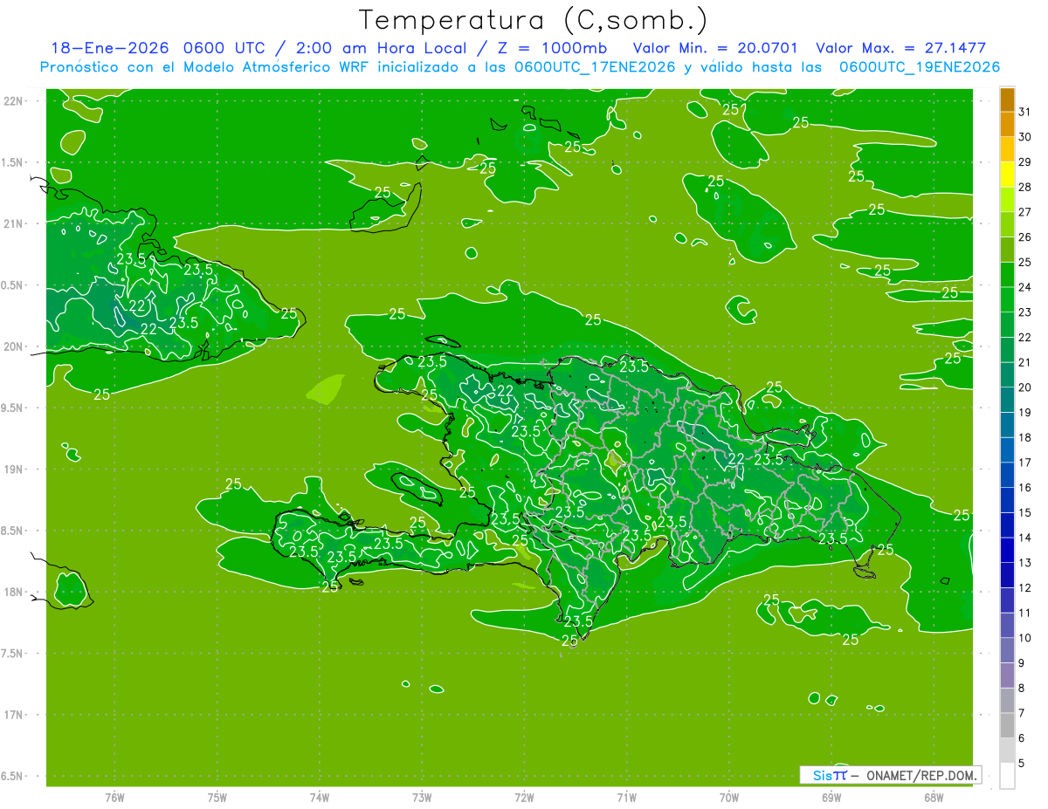Select the gray colorbar swatch between 6 and 7

pyautogui.click(x=1007, y=725)
